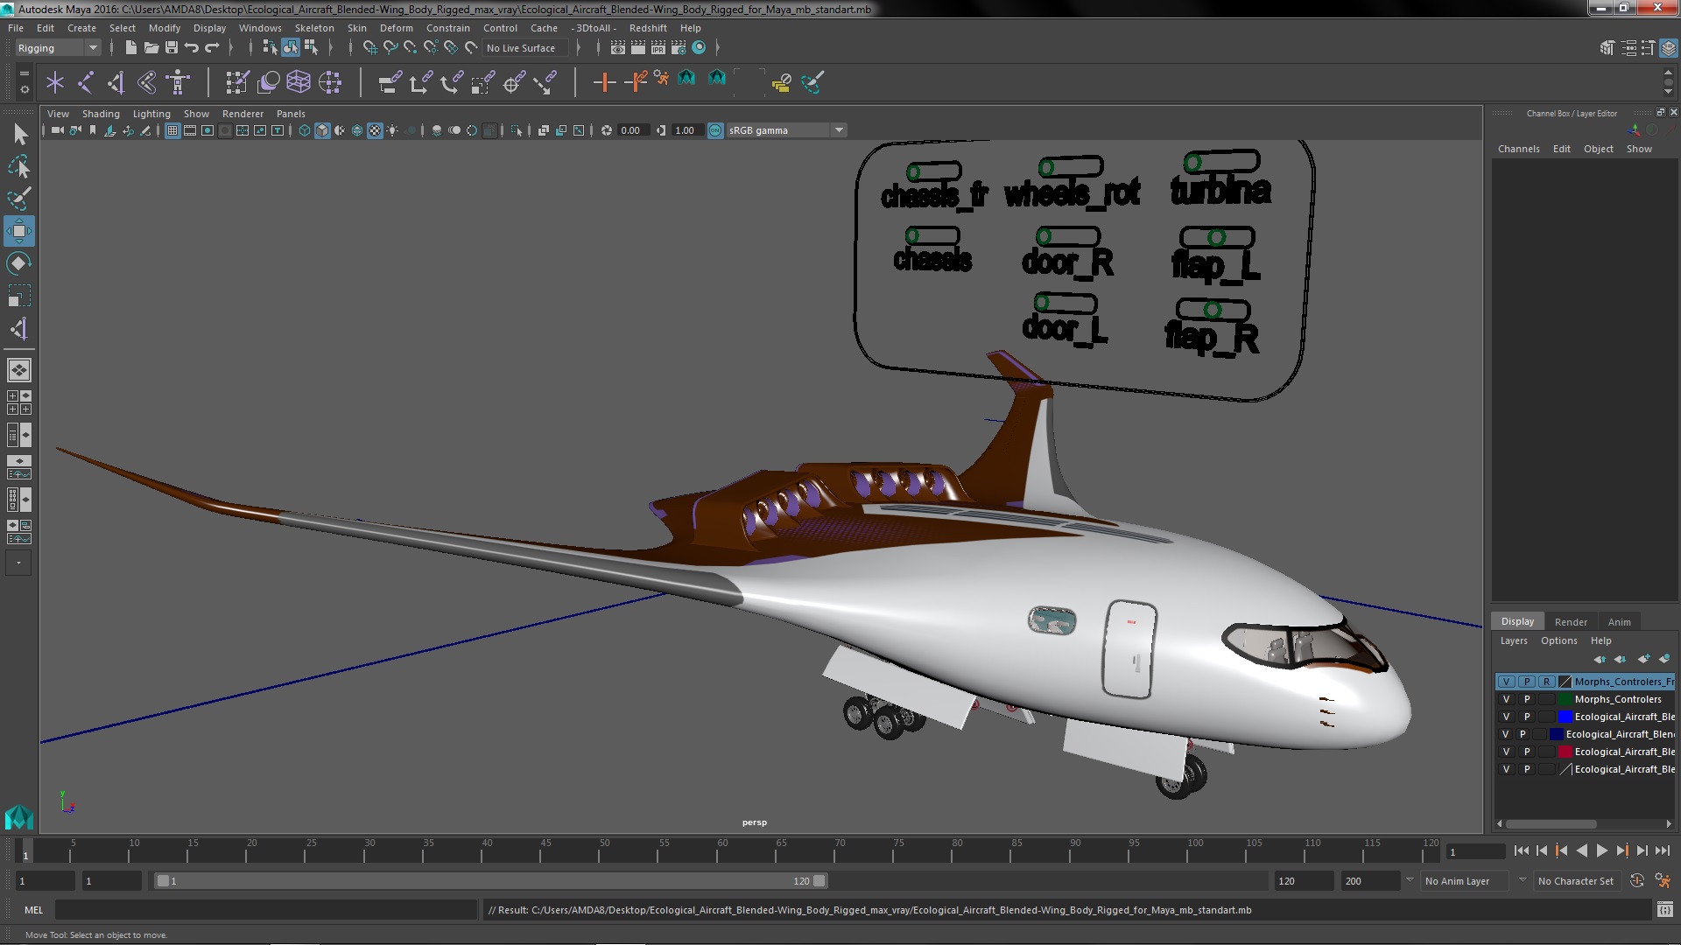
Task: Play the animation forwards
Action: (1601, 850)
